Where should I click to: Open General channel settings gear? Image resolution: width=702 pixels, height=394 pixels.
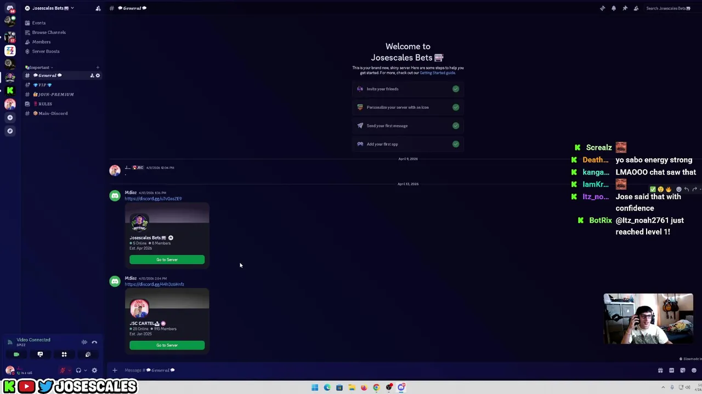[98, 76]
